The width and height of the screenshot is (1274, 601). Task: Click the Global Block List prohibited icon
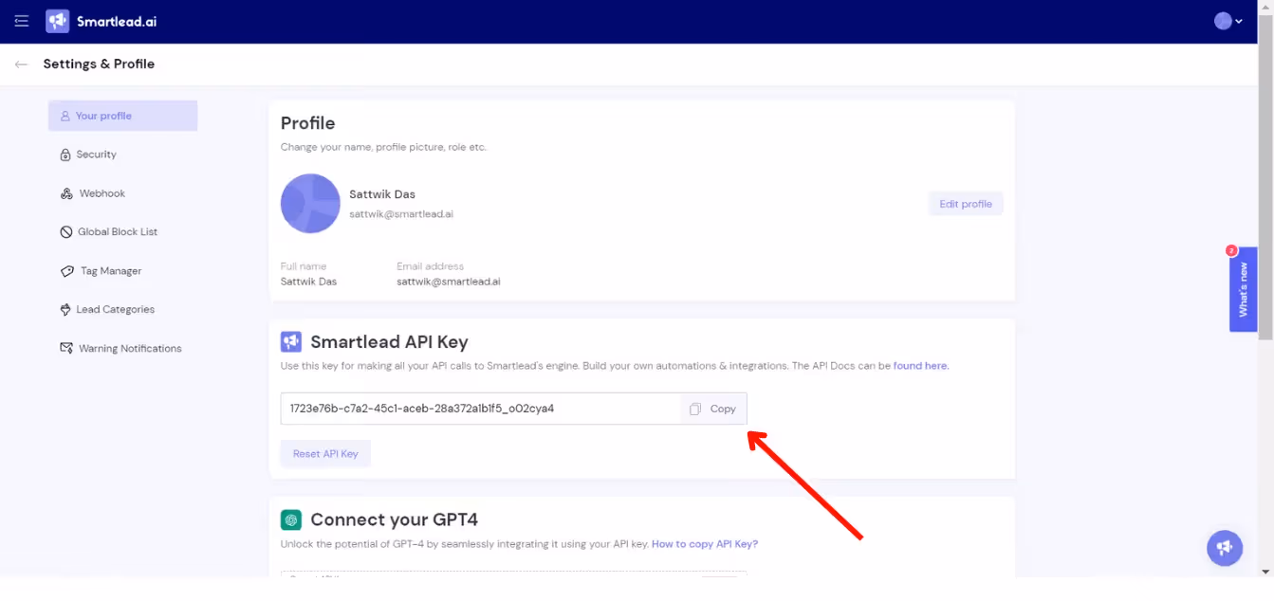point(66,232)
